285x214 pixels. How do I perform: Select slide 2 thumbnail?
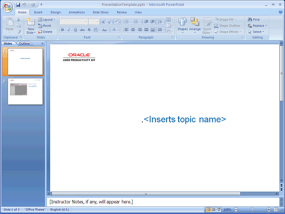(x=25, y=91)
